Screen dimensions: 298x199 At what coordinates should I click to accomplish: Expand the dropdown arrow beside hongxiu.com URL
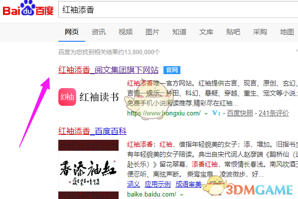(206, 114)
